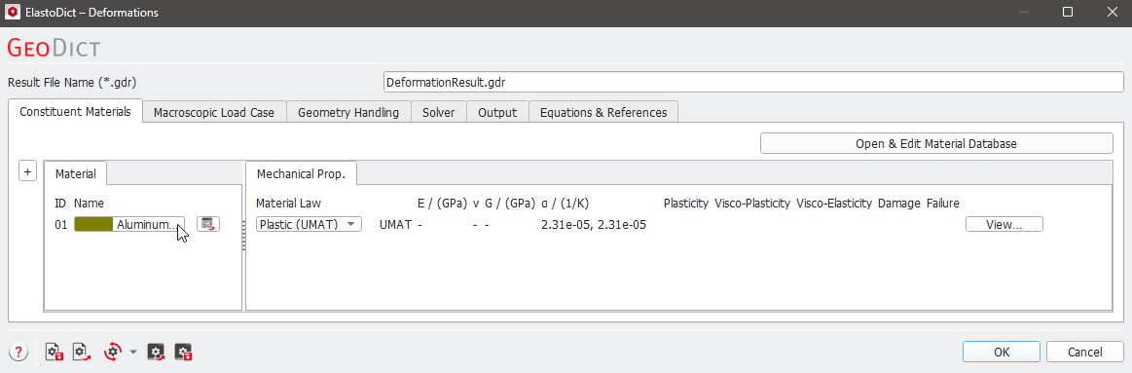Viewport: 1132px width, 373px height.
Task: Minimize the ElastoDict window
Action: (1024, 13)
